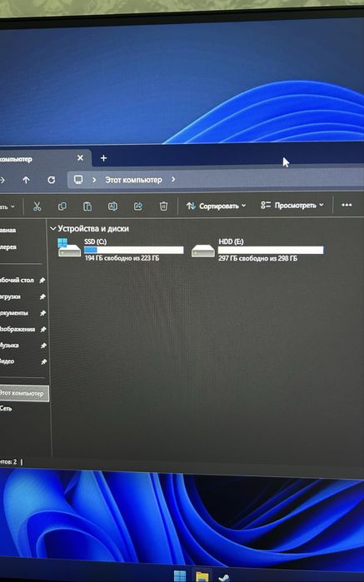Unpin Desktop (Рабочий стол) pin icon
Screen dimensions: 364x582
point(42,281)
